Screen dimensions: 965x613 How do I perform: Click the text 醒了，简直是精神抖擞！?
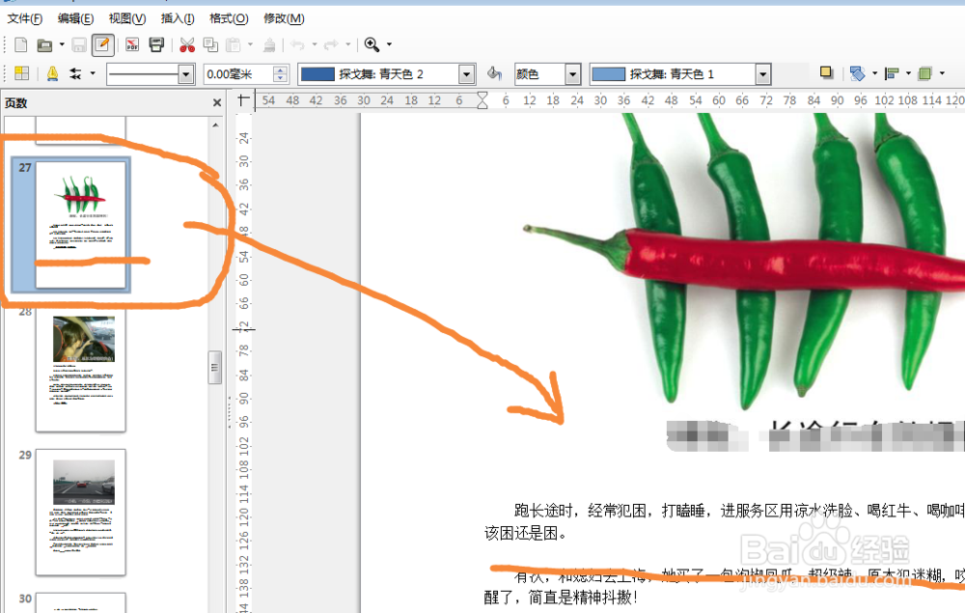pos(561,597)
